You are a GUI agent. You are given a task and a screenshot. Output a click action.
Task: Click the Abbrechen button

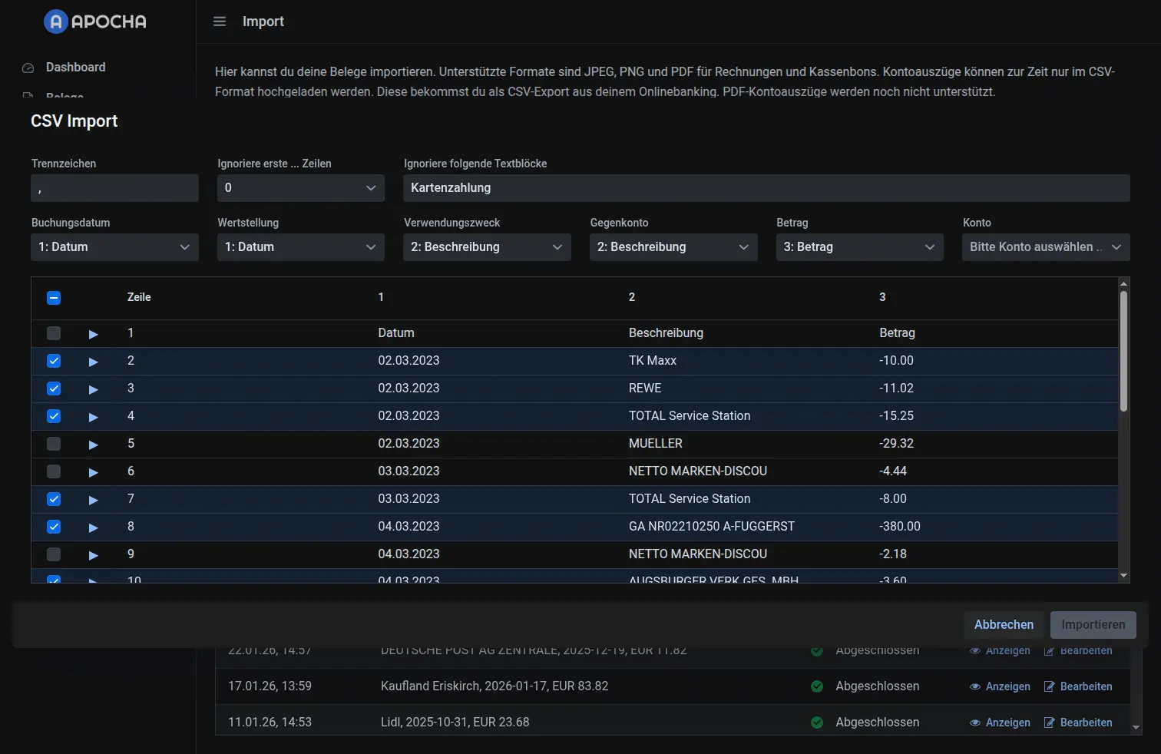point(1004,624)
